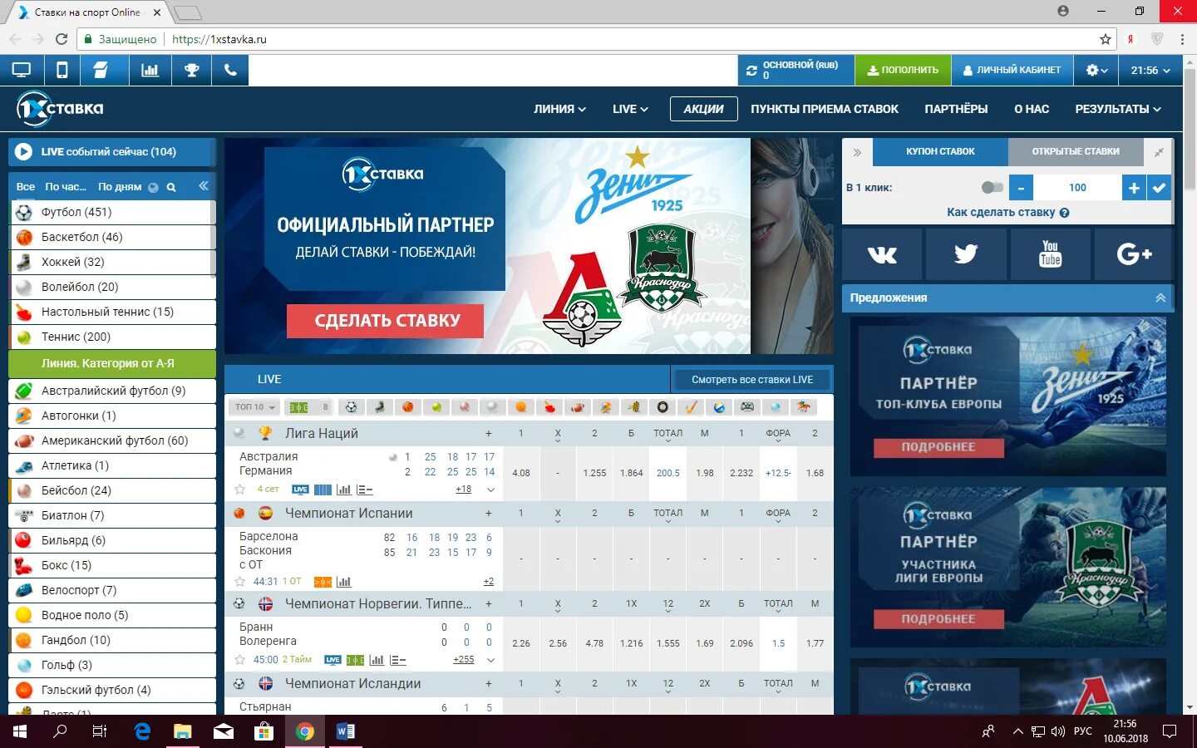This screenshot has width=1197, height=748.
Task: Refresh the ОСНОВНОЙ (RUB) account balance
Action: [751, 71]
